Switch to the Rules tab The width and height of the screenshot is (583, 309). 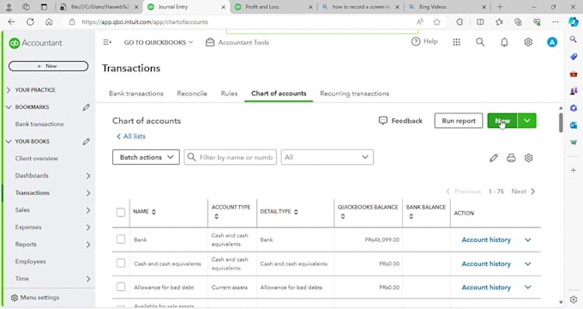(229, 94)
